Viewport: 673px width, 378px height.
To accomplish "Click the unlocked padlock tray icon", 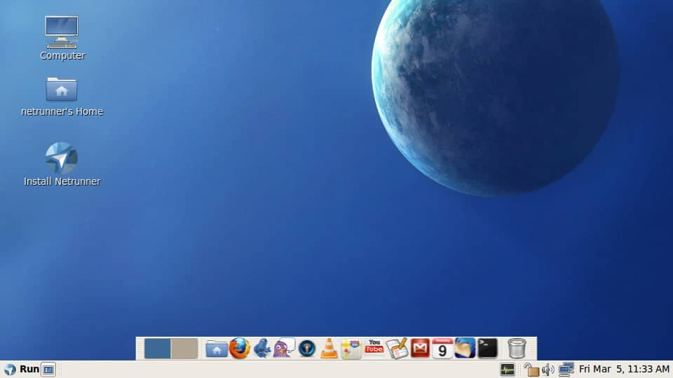I will (x=531, y=370).
